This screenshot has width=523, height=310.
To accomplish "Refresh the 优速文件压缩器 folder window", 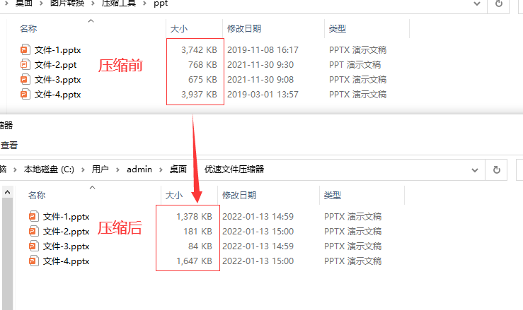I will pyautogui.click(x=497, y=169).
